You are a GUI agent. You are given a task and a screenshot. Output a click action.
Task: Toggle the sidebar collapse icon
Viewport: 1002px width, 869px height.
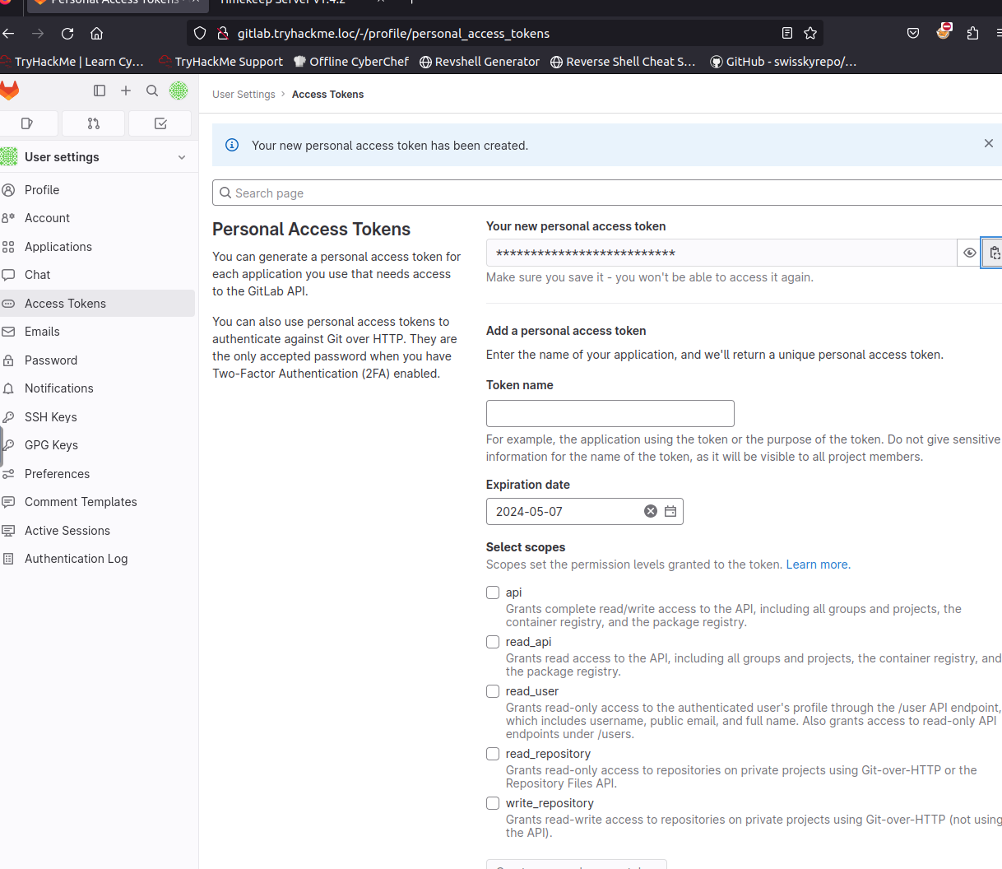(100, 91)
